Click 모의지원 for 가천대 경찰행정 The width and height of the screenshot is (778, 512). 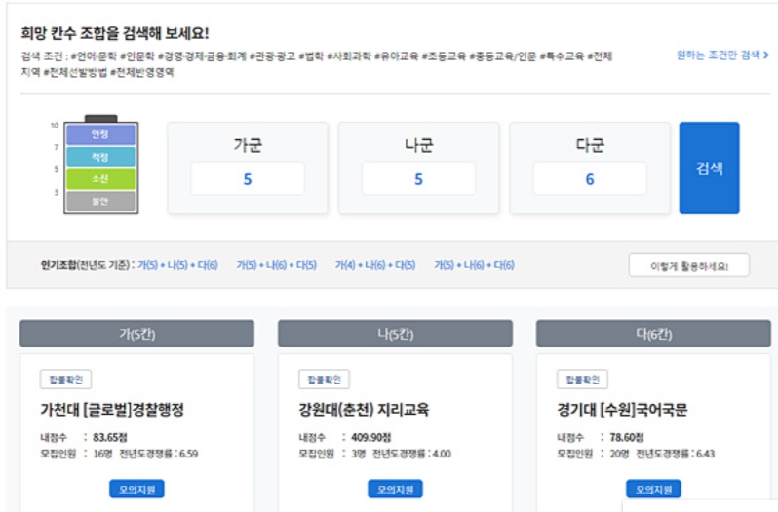tap(136, 490)
